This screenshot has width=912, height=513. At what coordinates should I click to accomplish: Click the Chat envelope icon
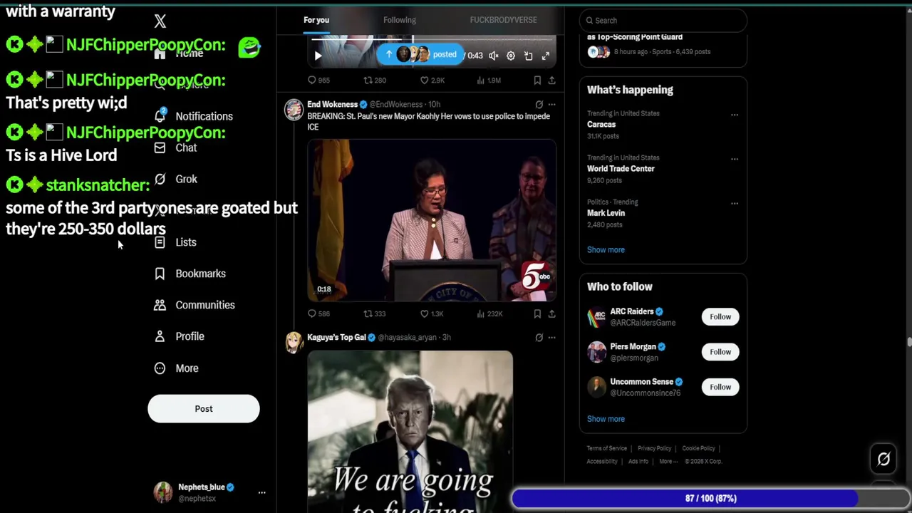pos(160,147)
